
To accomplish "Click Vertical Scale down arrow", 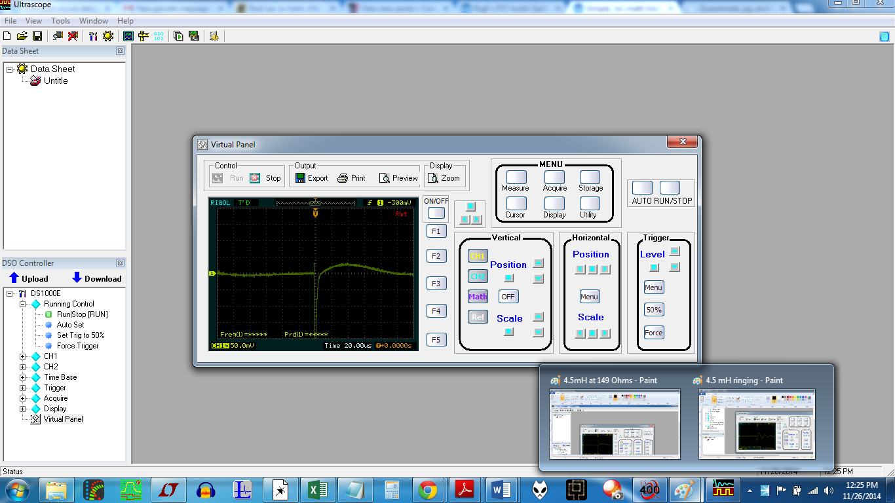I will click(x=538, y=332).
